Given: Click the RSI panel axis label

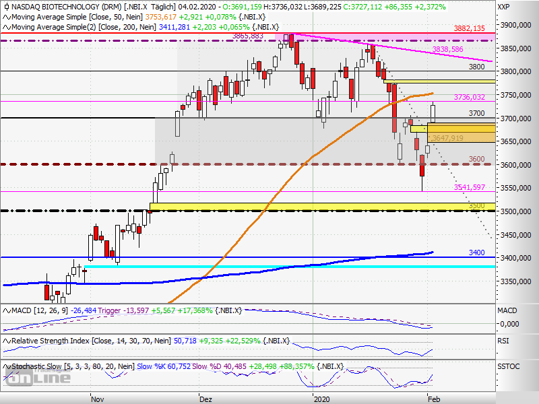Looking at the screenshot, I should coord(503,341).
